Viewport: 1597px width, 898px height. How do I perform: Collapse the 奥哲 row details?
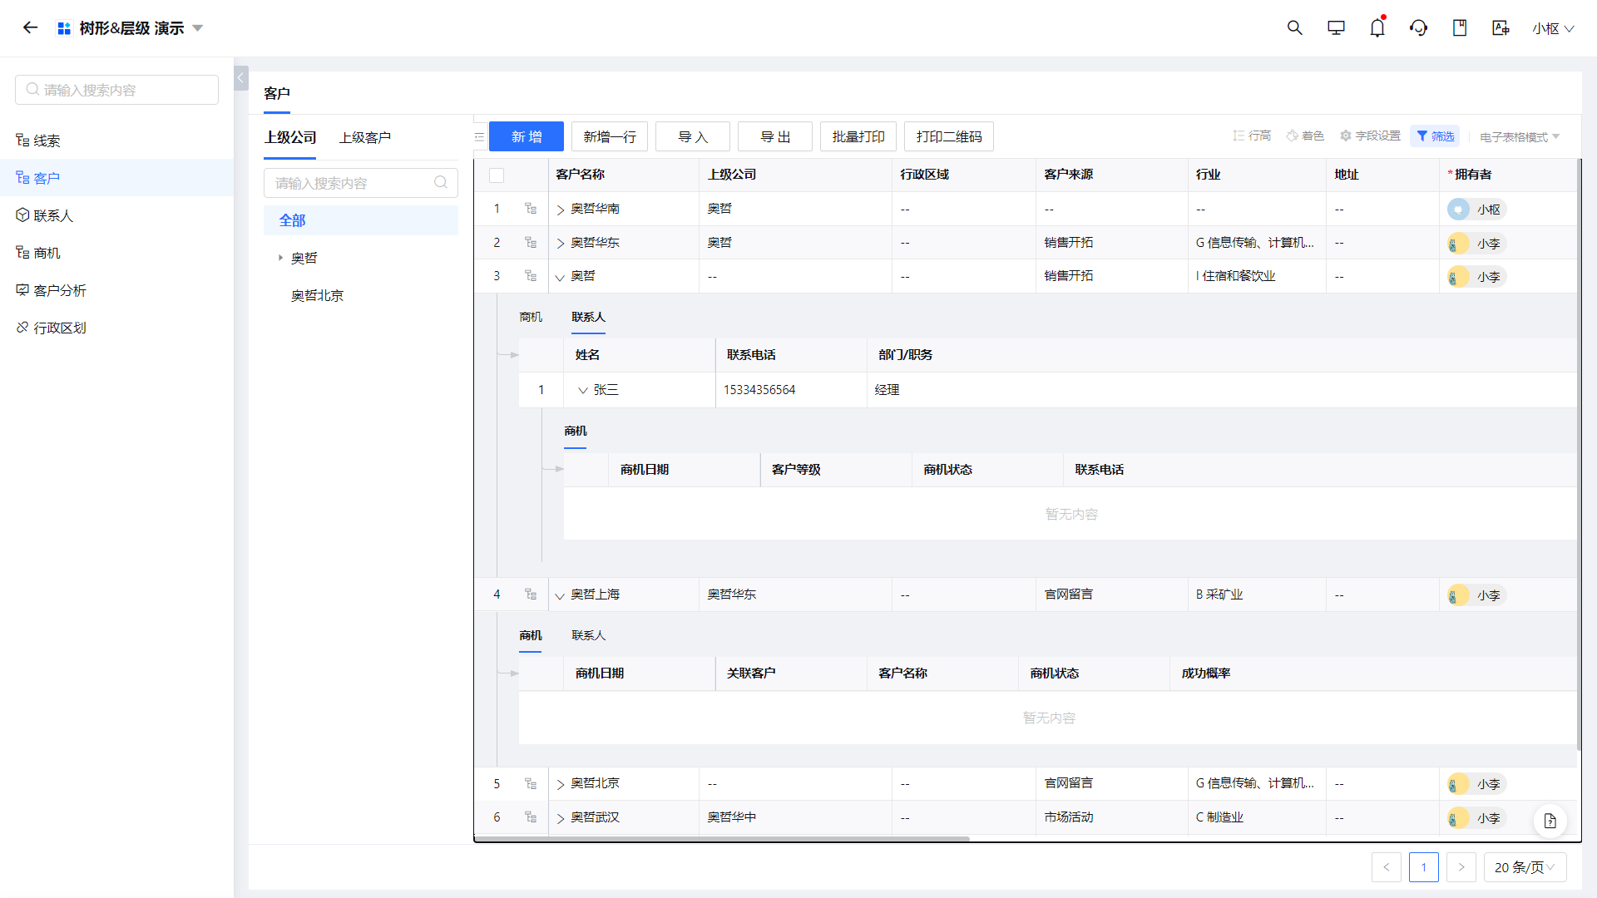pos(560,277)
